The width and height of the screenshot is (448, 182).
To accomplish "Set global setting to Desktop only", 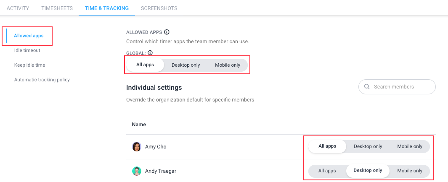I will click(x=186, y=65).
